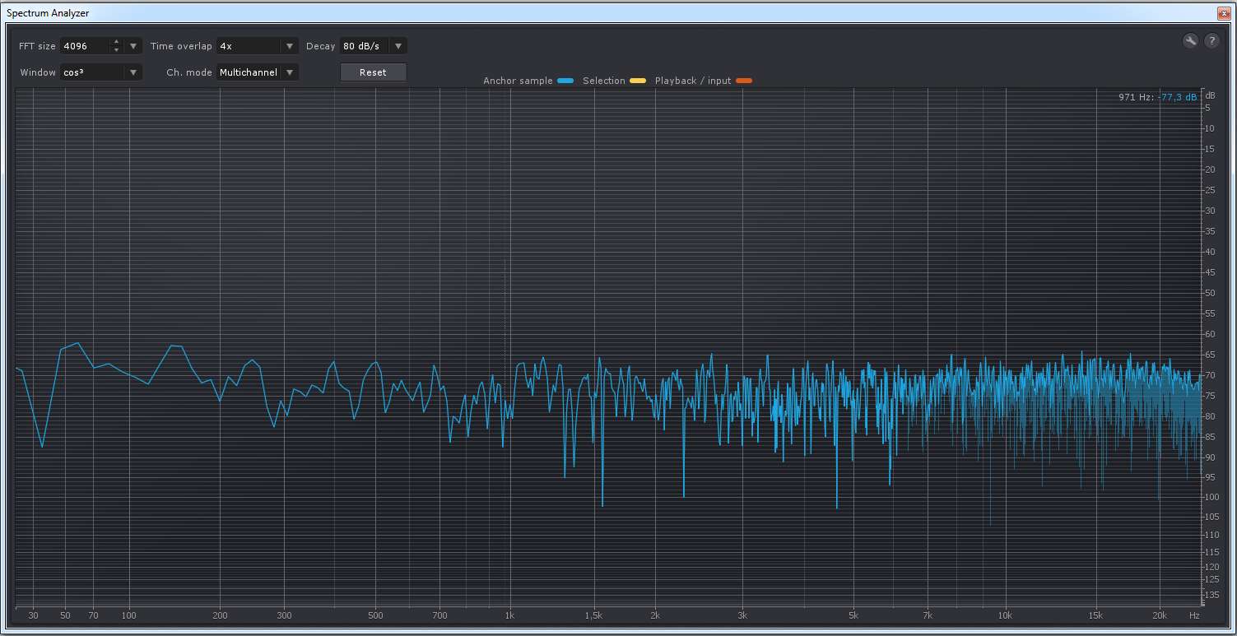Image resolution: width=1237 pixels, height=636 pixels.
Task: Expand the FFT size dropdown arrow
Action: (133, 46)
